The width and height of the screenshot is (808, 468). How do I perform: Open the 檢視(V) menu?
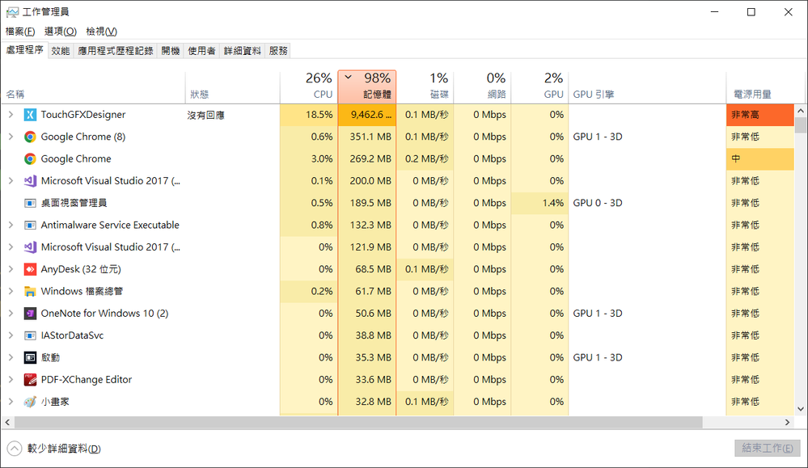tap(102, 32)
